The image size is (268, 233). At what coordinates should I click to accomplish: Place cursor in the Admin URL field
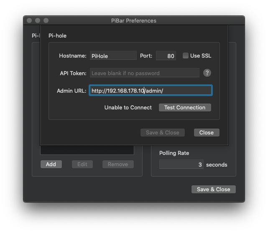pyautogui.click(x=151, y=91)
